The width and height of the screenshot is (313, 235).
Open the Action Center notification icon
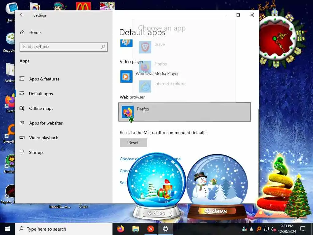(x=303, y=229)
